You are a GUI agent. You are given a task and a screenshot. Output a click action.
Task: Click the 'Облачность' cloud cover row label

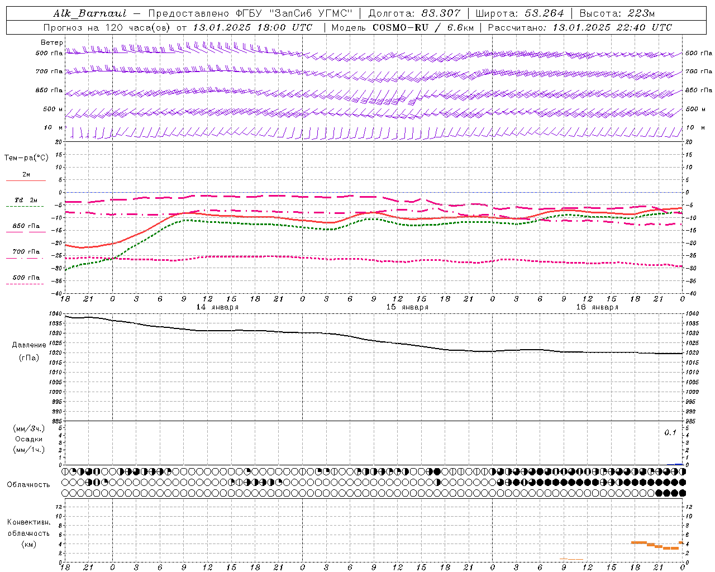28,485
